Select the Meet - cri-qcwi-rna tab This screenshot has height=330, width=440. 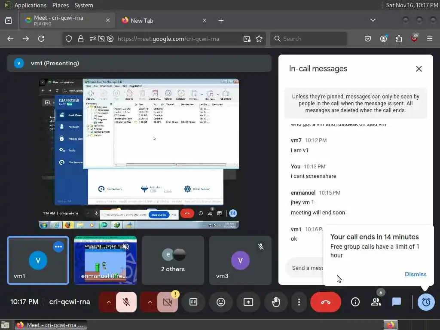tap(67, 21)
